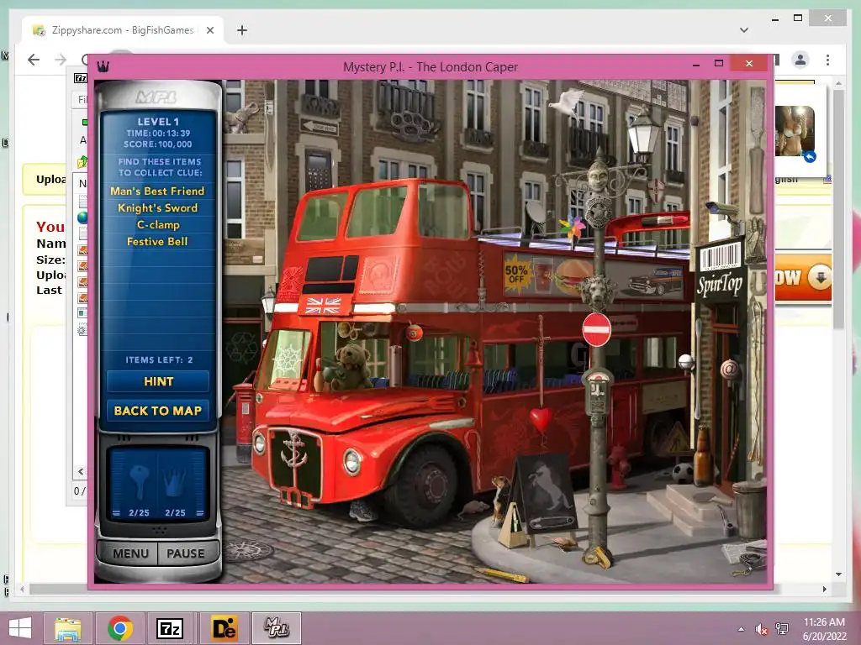
Task: Click the parking meter on the pole
Action: 598,392
